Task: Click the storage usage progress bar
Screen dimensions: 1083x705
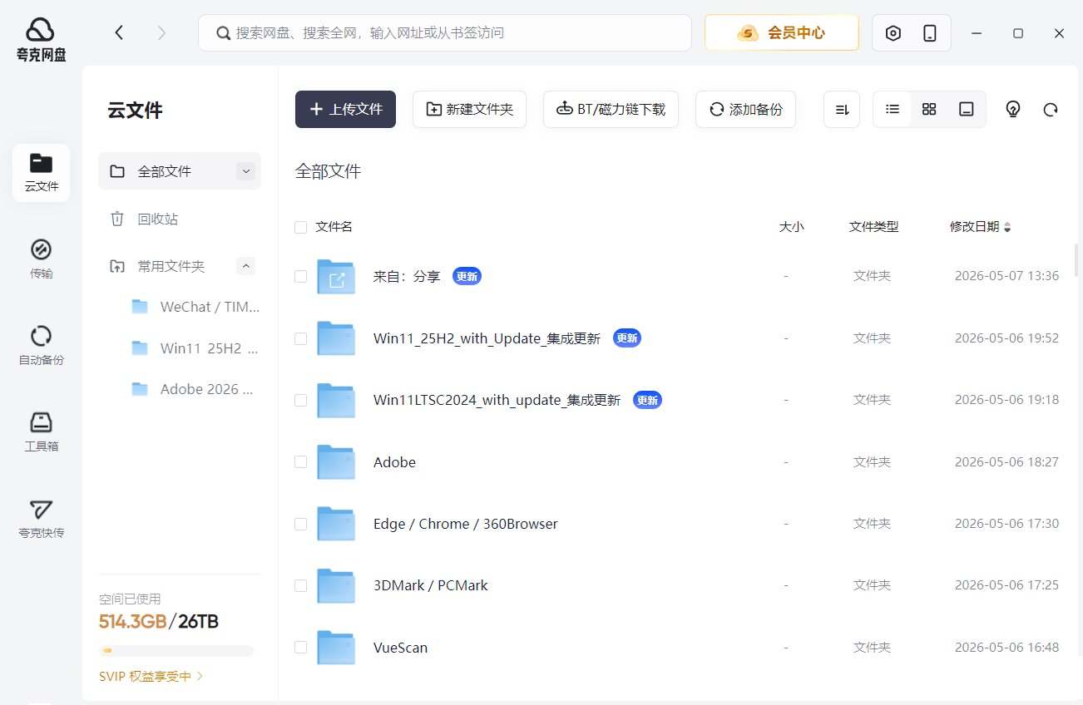Action: (176, 651)
